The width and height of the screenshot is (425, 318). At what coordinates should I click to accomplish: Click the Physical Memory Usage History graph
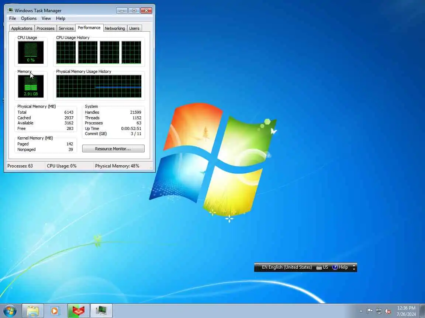[x=99, y=86]
